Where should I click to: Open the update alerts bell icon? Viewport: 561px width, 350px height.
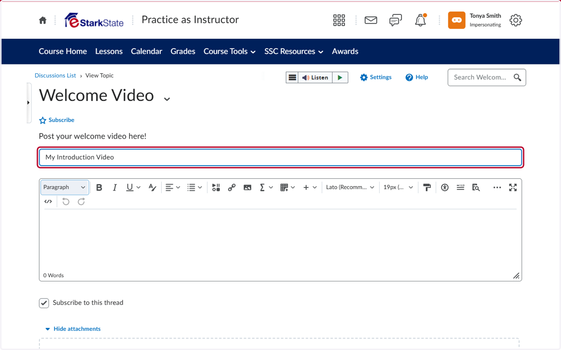[x=421, y=20]
